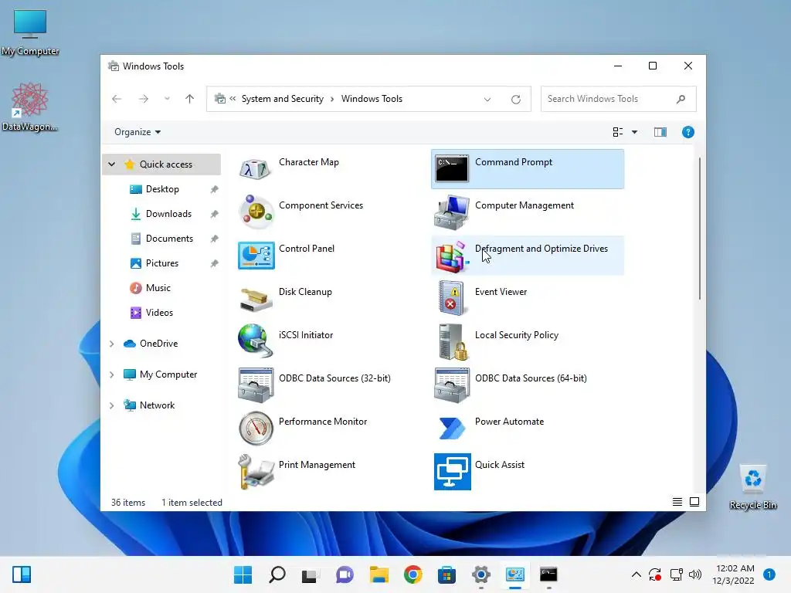Show hidden system tray icons

point(637,574)
